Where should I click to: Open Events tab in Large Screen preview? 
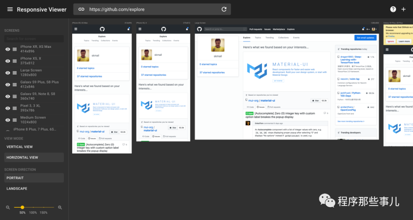296,37
